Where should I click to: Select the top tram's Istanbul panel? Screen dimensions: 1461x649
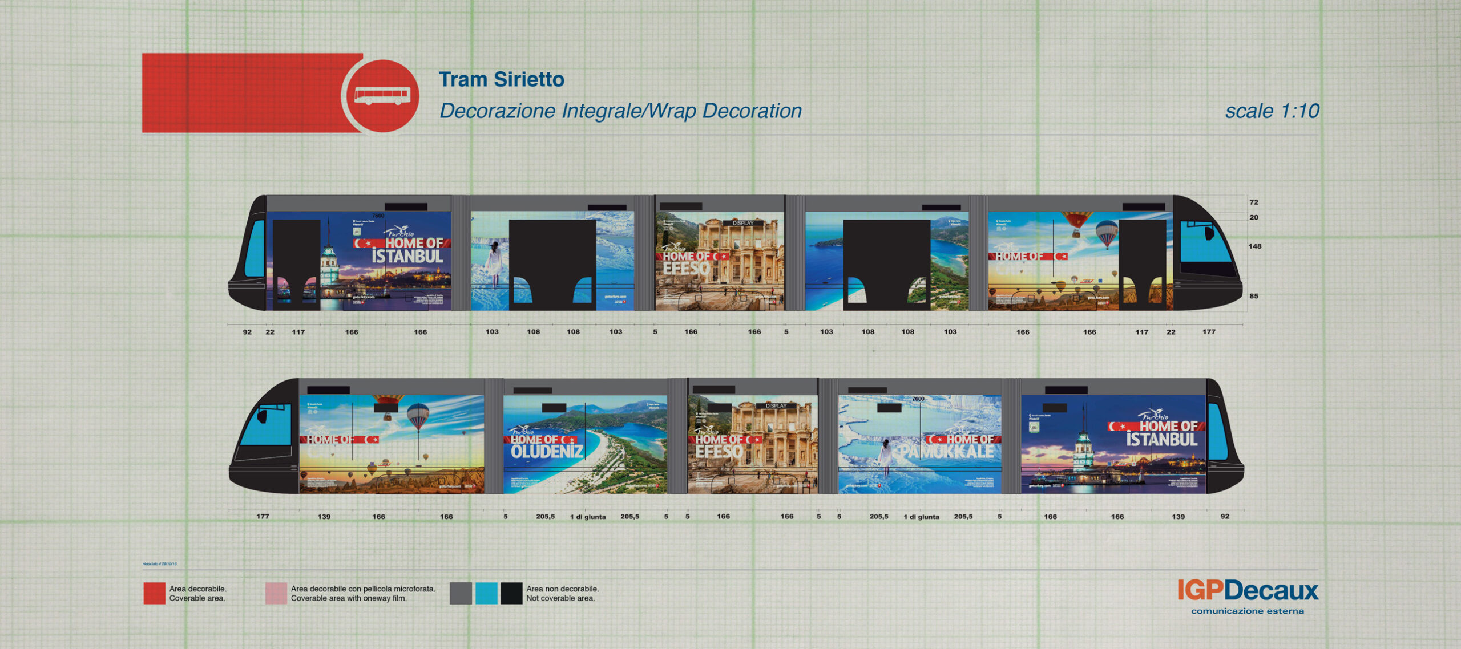point(359,261)
